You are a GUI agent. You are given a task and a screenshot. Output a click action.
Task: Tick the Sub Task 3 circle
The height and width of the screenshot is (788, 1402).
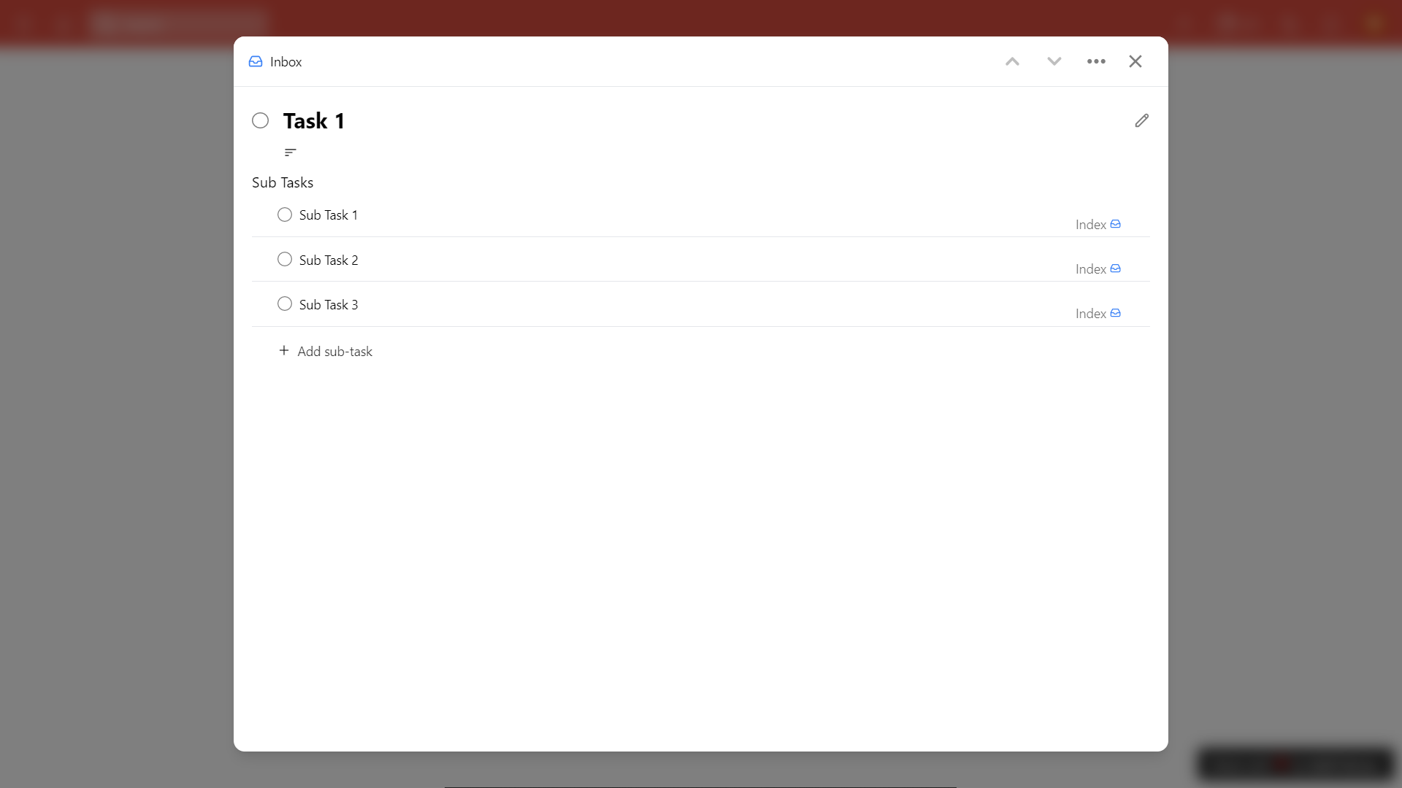pos(285,304)
